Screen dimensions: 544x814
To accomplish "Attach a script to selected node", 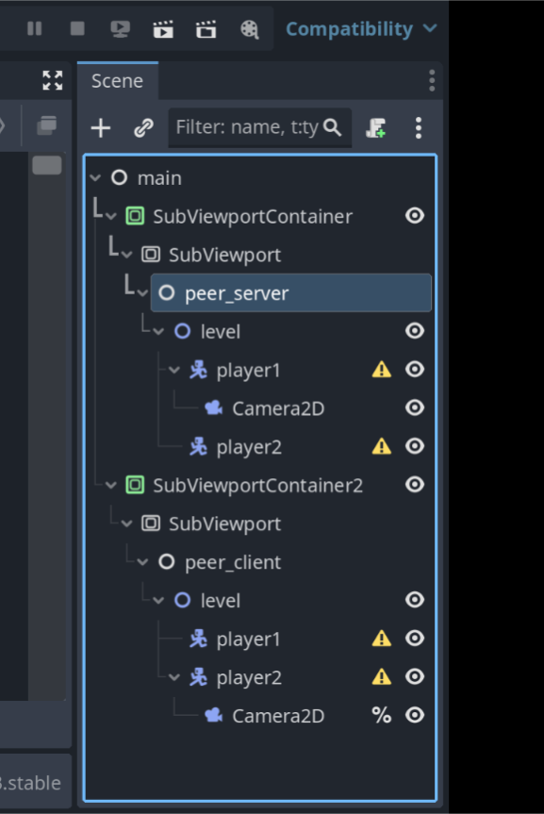I will [376, 127].
